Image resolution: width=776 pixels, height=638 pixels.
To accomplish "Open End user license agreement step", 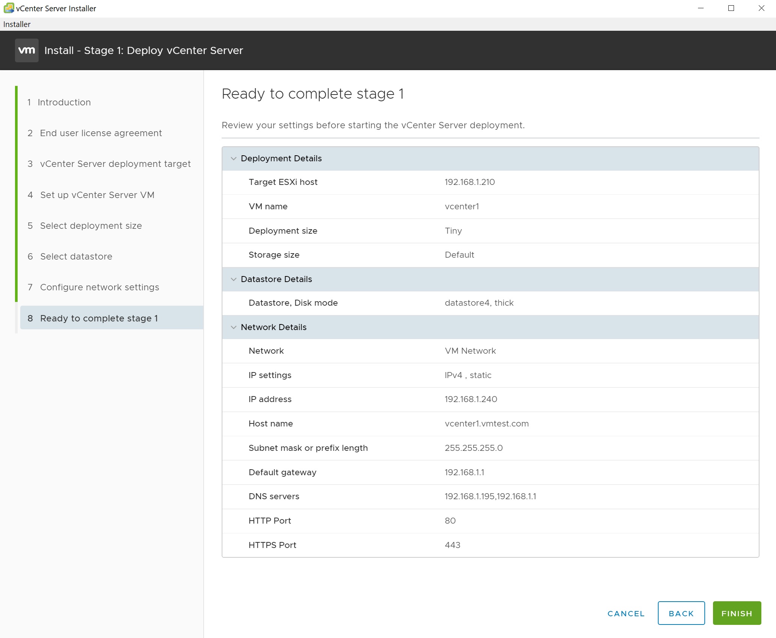I will coord(101,133).
